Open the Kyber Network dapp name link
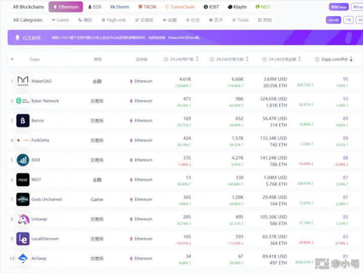Screen dimensions: 363x273 (x=45, y=101)
